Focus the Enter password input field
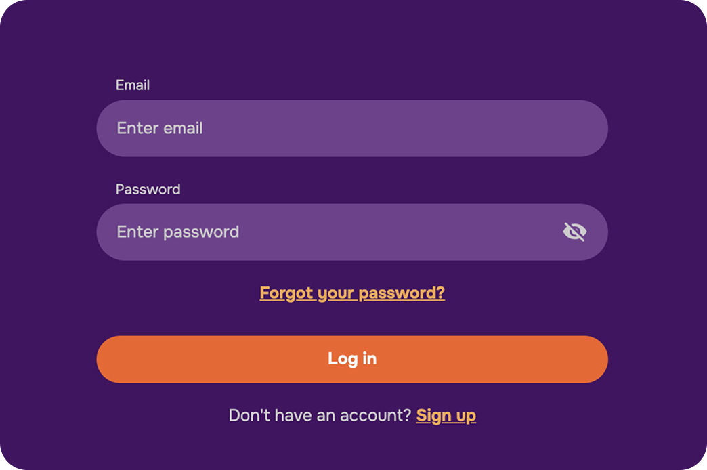This screenshot has height=470, width=707. coord(325,232)
